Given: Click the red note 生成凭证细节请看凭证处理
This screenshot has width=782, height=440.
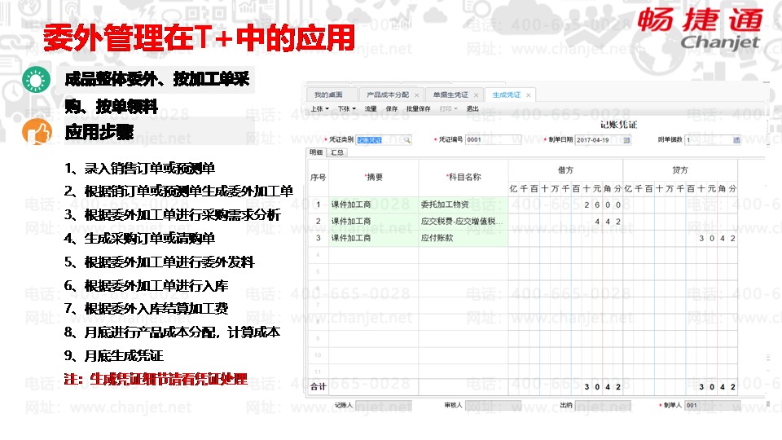Looking at the screenshot, I should point(156,379).
